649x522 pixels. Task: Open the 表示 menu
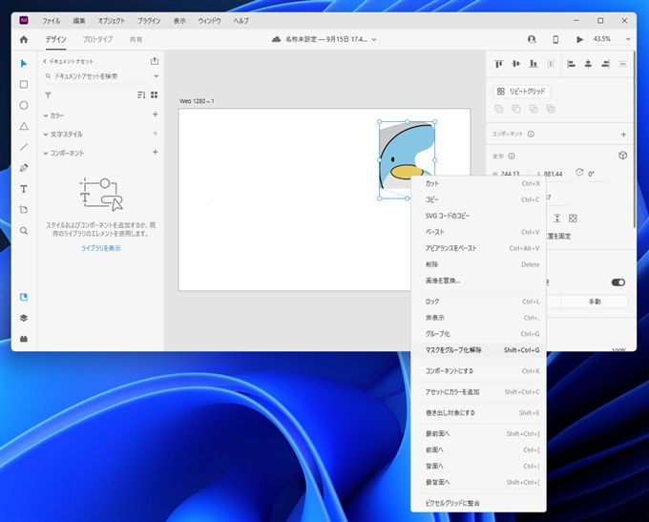(x=179, y=21)
